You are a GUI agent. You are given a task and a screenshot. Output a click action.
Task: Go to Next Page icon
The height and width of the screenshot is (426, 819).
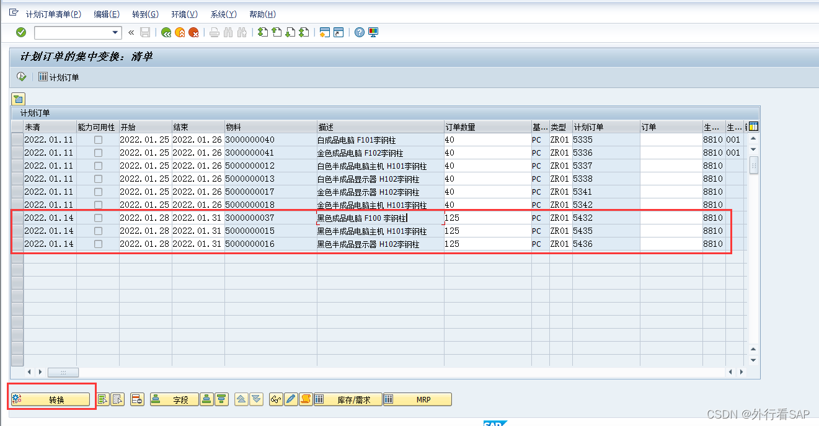coord(290,32)
